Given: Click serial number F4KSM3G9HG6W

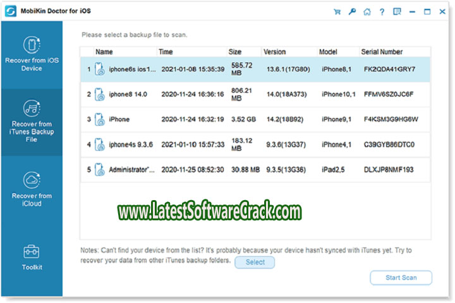Looking at the screenshot, I should [391, 119].
